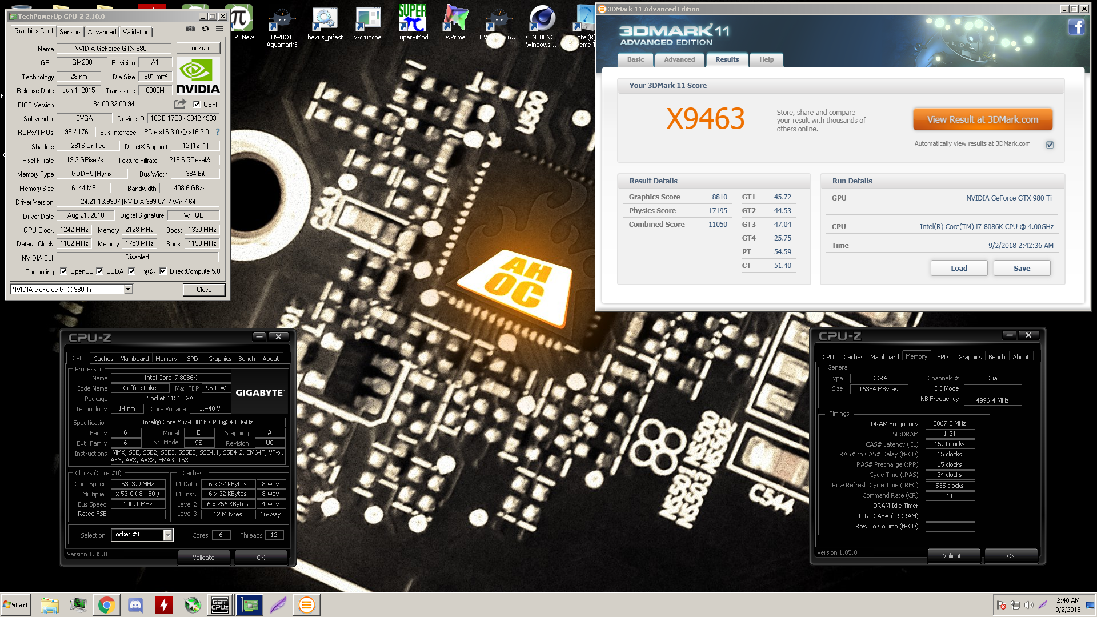This screenshot has width=1097, height=617.
Task: Click the Bus Interface question mark icon
Action: point(217,132)
